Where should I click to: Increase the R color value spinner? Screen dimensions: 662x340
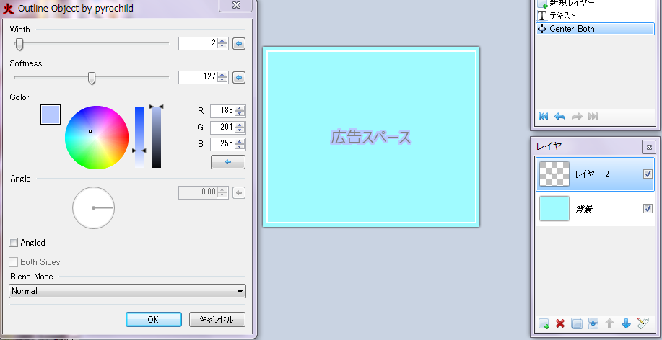(240, 108)
